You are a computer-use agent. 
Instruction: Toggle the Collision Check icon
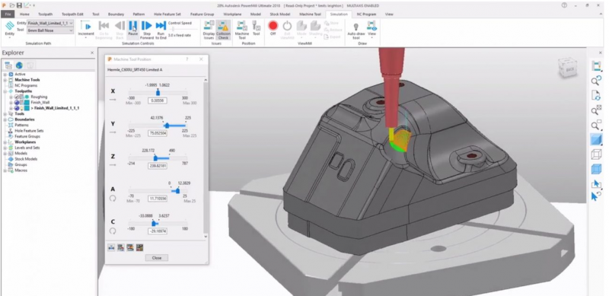point(223,30)
